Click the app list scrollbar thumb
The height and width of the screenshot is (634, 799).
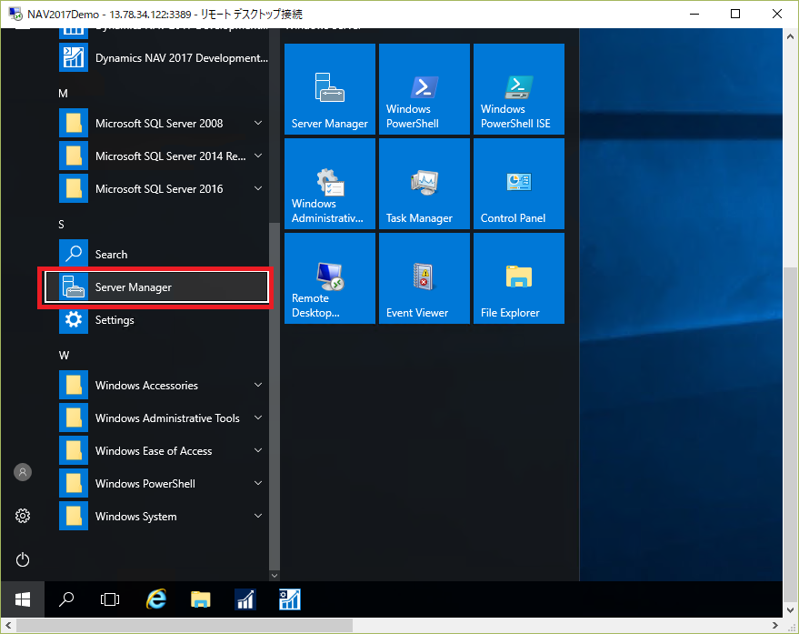275,397
